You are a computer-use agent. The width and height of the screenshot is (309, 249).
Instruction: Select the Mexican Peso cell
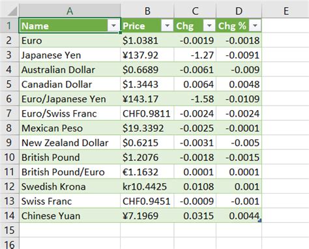(70, 128)
